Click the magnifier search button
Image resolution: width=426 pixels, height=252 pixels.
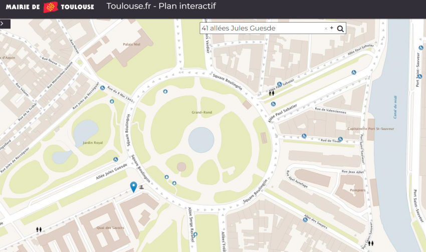click(x=340, y=29)
